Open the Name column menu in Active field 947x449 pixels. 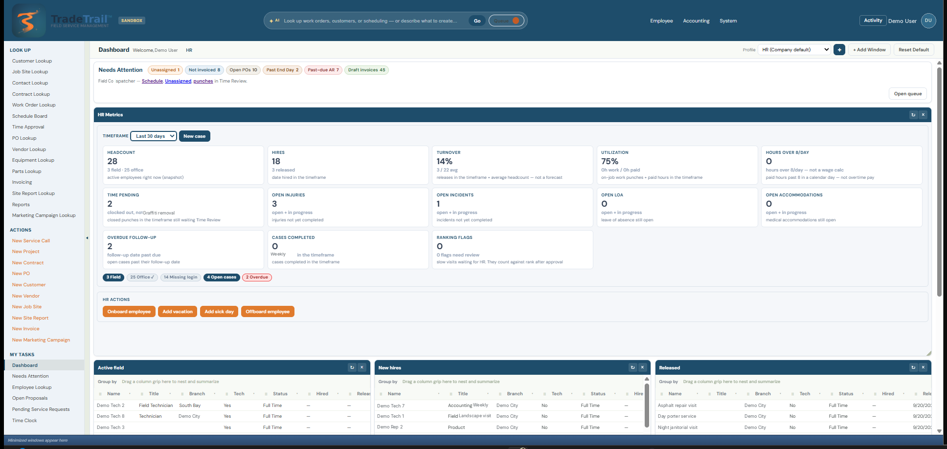coord(130,394)
